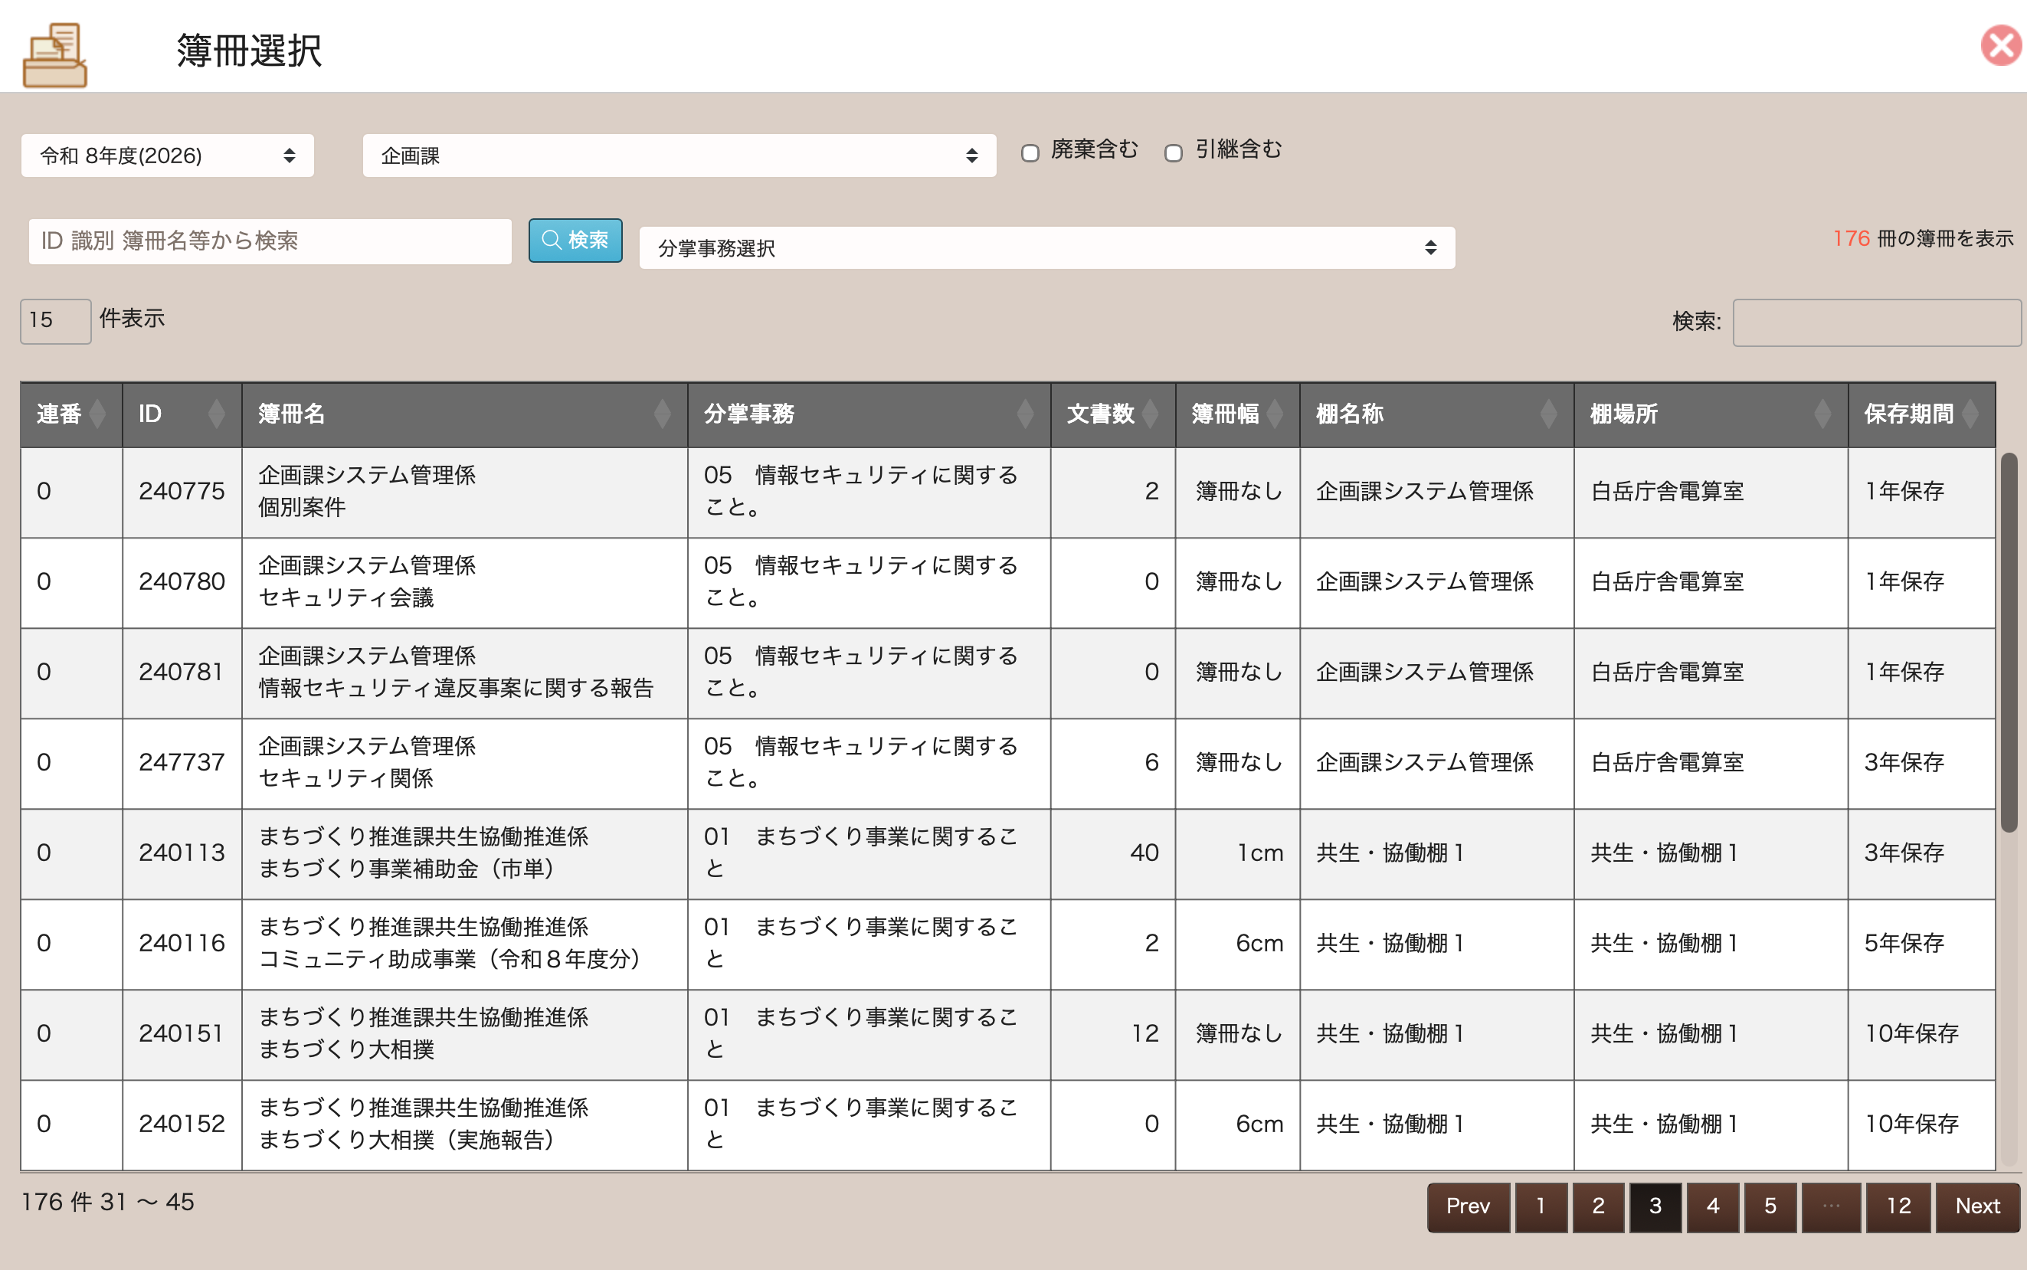
Task: Sort by 連番 column arrows
Action: point(97,414)
